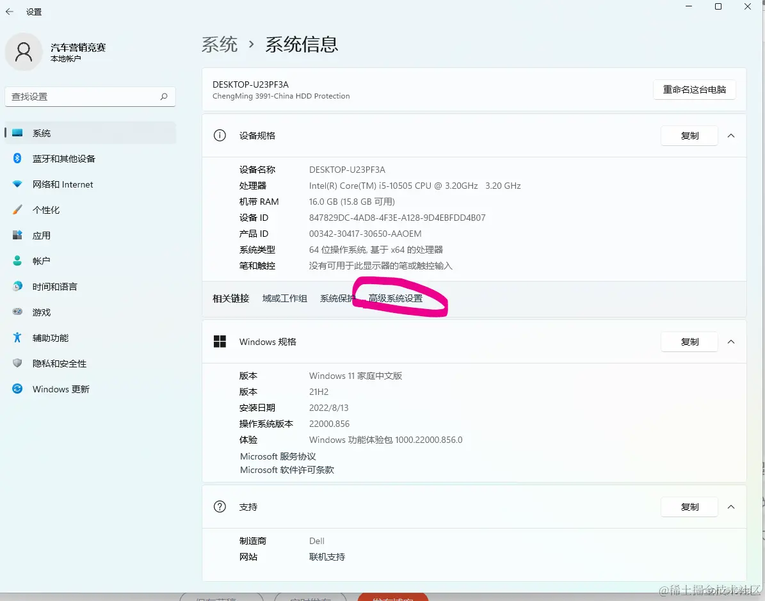The image size is (765, 601).
Task: Open 蓝牙和其他设备 settings page
Action: click(x=90, y=159)
